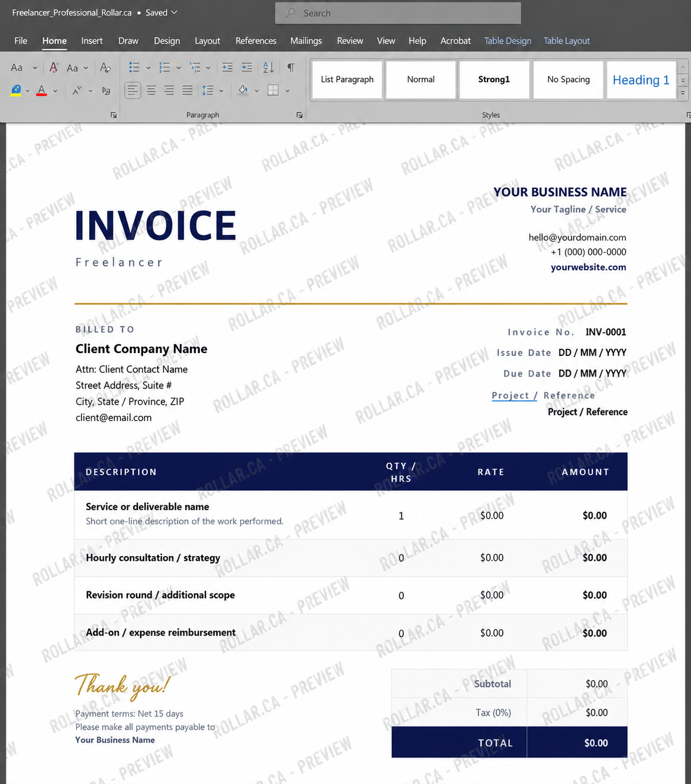Apply the No Spacing style
The height and width of the screenshot is (784, 691).
click(568, 79)
